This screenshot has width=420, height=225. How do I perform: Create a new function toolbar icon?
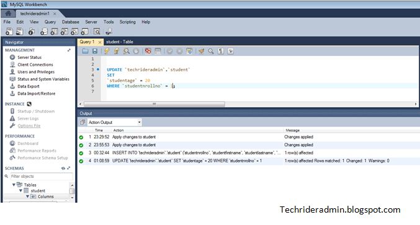pos(84,32)
